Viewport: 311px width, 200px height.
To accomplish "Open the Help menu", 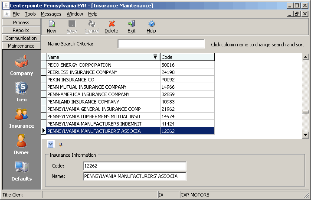I will (x=93, y=14).
